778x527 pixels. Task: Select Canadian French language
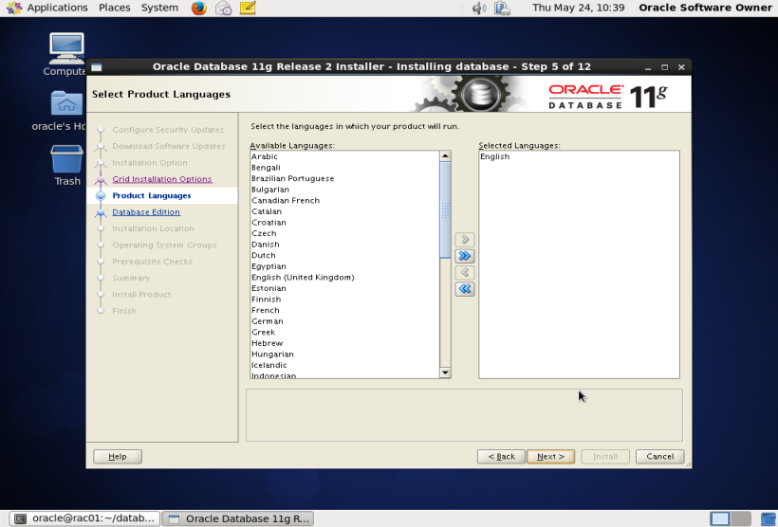pyautogui.click(x=344, y=200)
